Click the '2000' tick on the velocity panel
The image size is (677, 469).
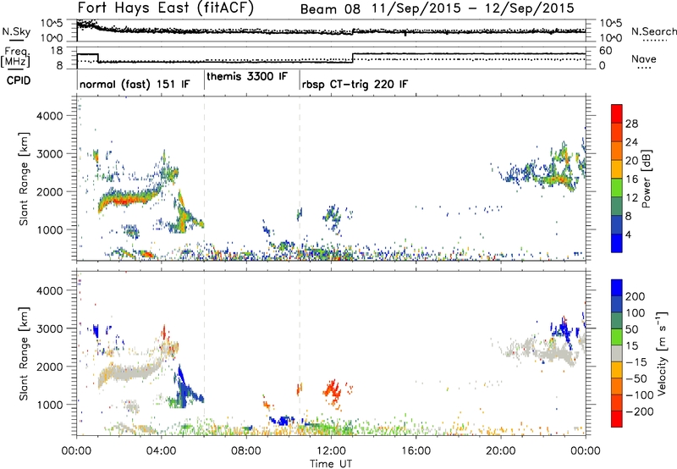pos(50,367)
